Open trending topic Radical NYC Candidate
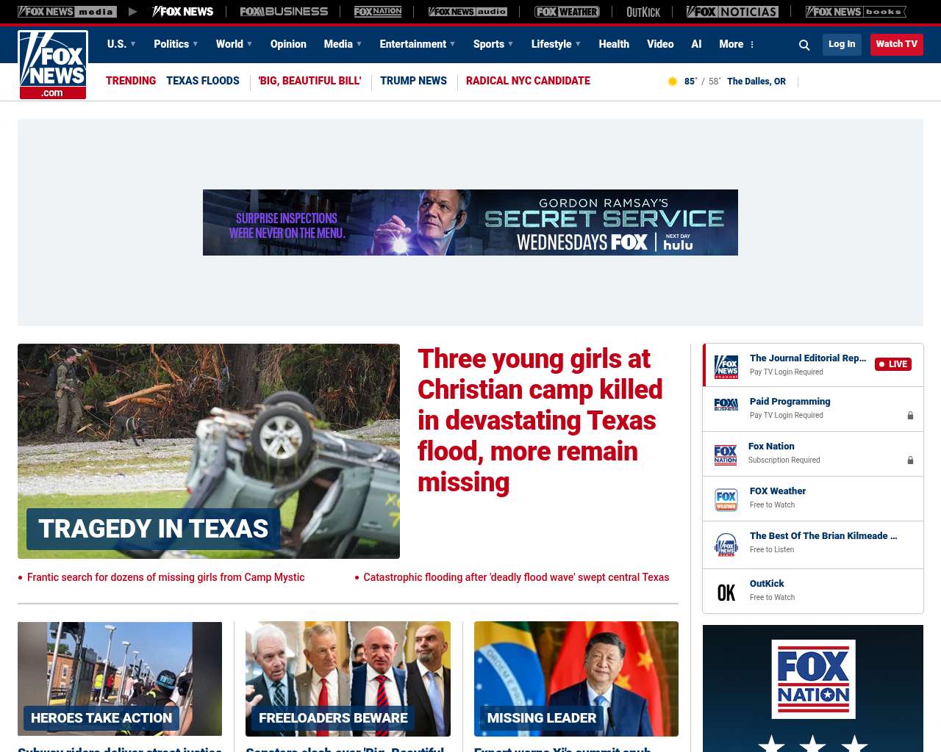 click(x=528, y=81)
